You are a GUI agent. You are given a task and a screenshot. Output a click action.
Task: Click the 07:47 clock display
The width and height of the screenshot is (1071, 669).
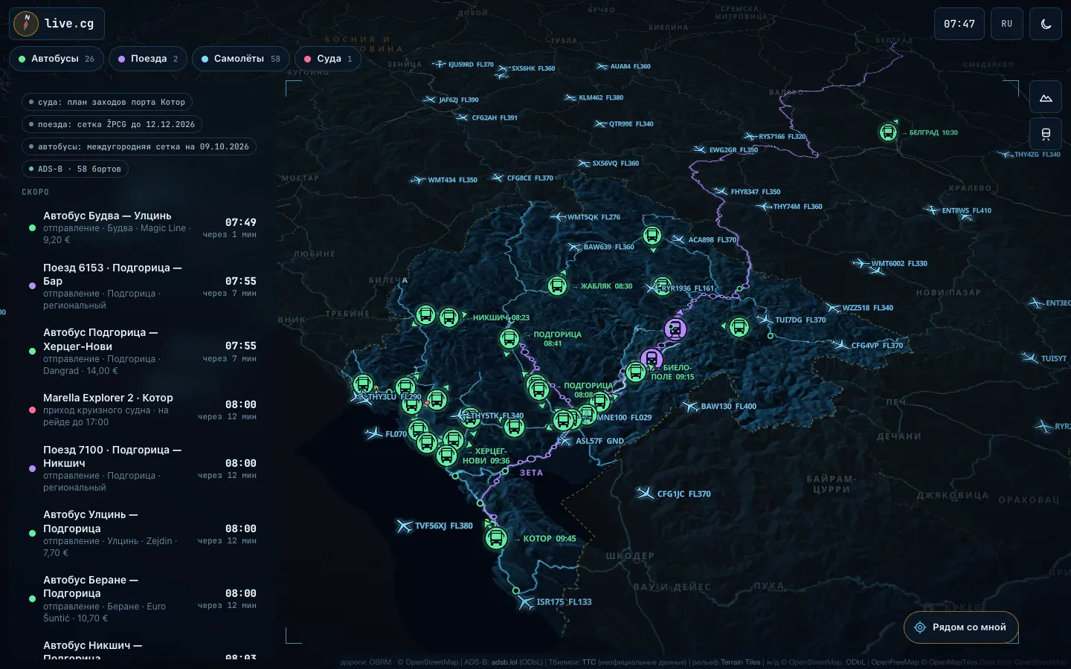pyautogui.click(x=959, y=24)
